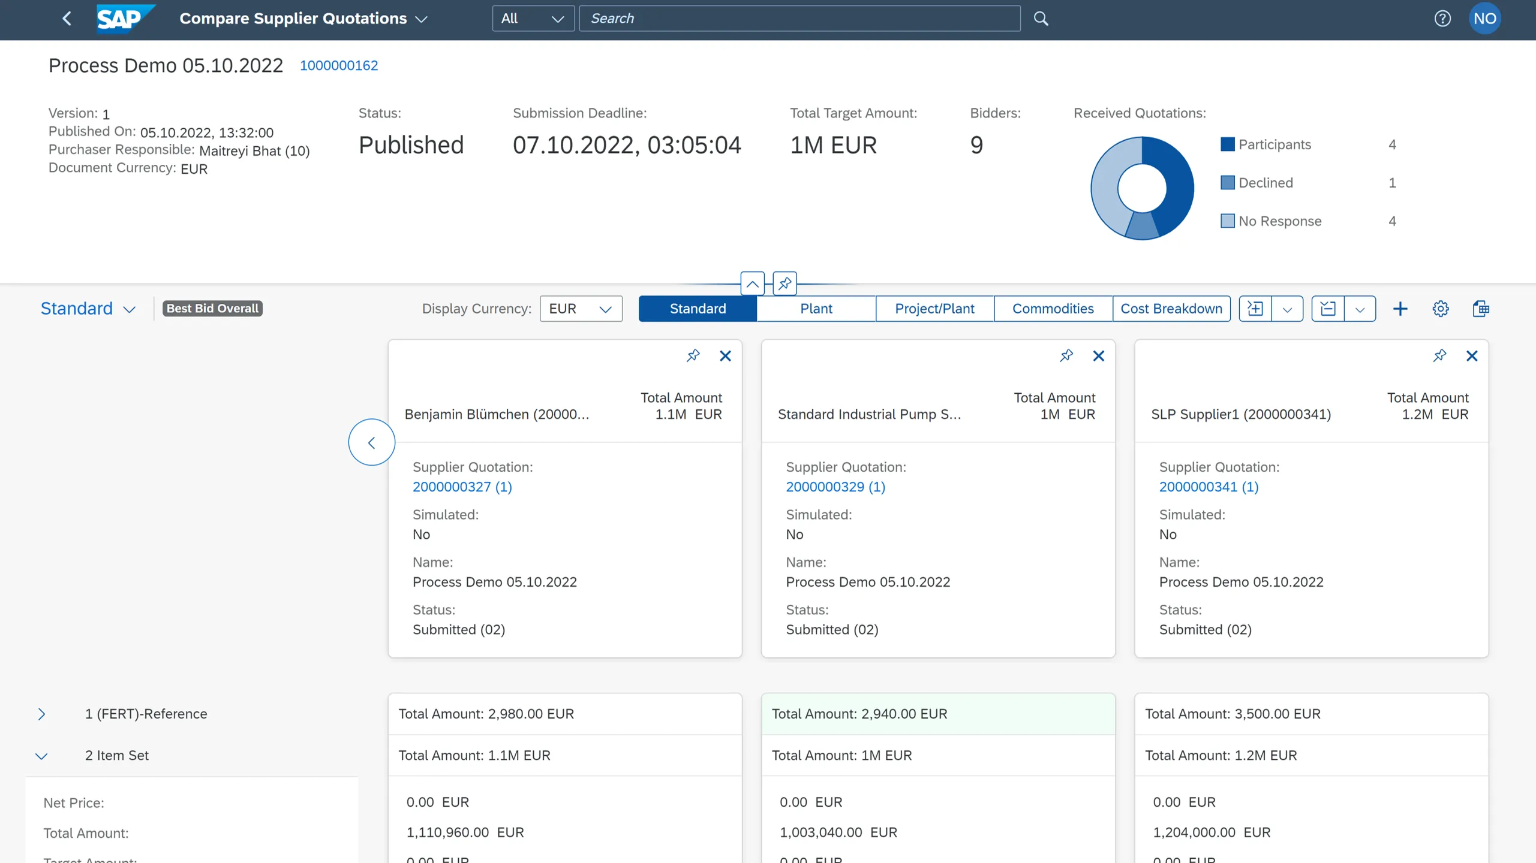Pin the SLP Supplier1 quotation card
The image size is (1536, 863).
(1439, 355)
